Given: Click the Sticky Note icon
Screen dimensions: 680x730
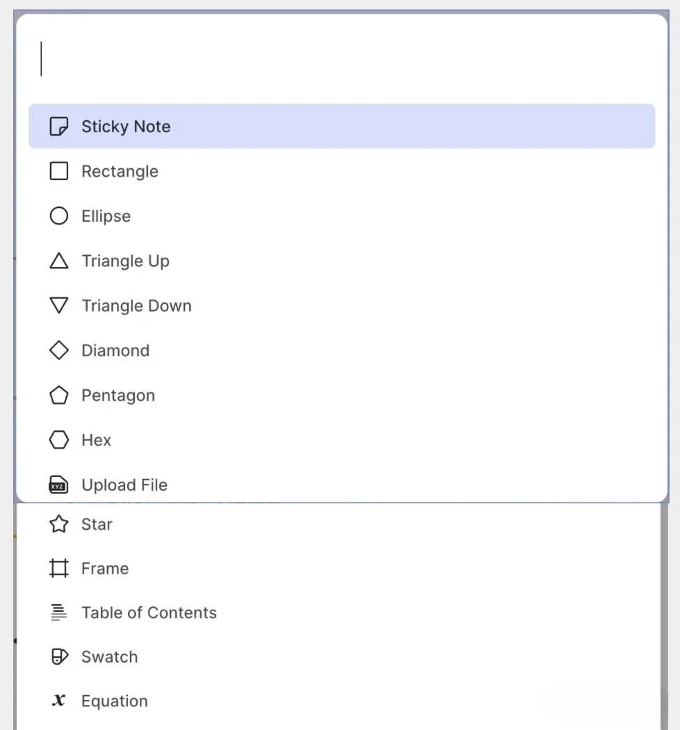Looking at the screenshot, I should click(x=59, y=127).
